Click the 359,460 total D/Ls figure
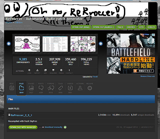The height and width of the screenshot is (139, 160). [70, 59]
